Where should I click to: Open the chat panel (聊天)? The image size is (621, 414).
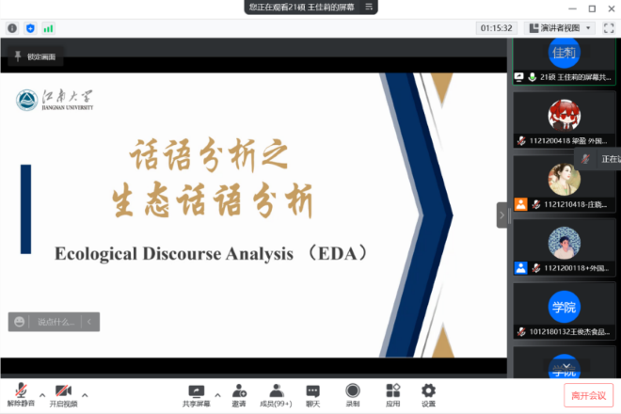click(x=312, y=391)
